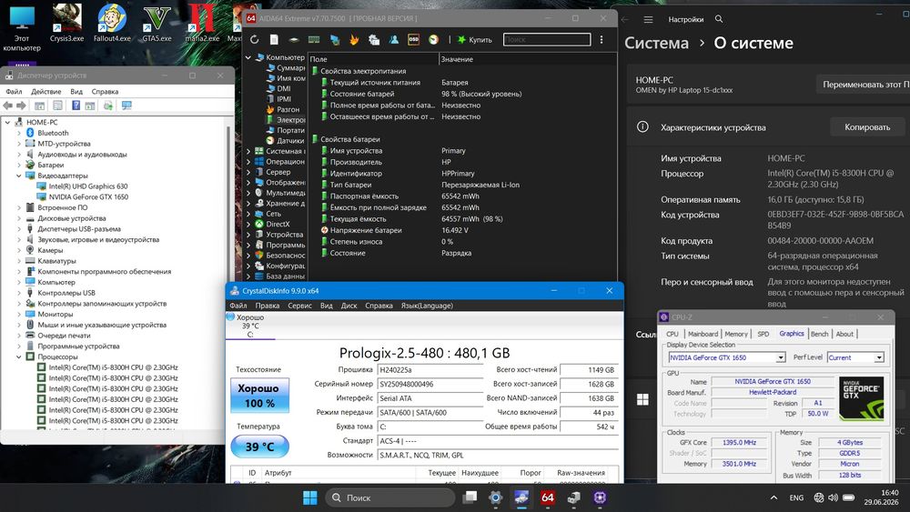The image size is (910, 512).
Task: Collapse Процессоры node in Device Manager
Action: [x=18, y=356]
